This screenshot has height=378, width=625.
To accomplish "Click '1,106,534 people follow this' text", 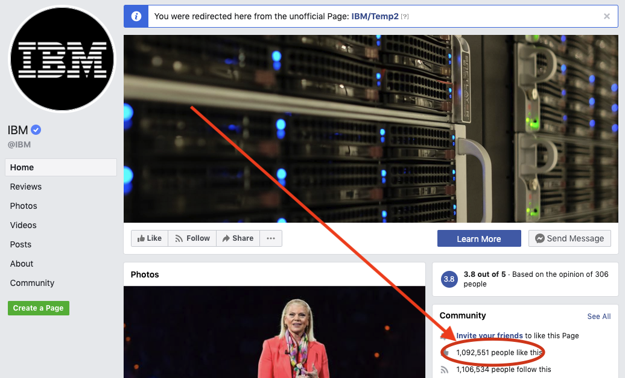I will 504,369.
